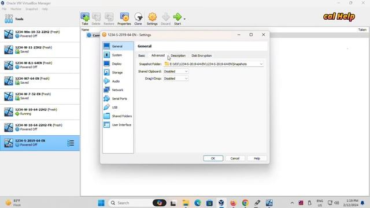This screenshot has height=208, width=370.
Task: Open the Machine menu
Action: pyautogui.click(x=16, y=9)
